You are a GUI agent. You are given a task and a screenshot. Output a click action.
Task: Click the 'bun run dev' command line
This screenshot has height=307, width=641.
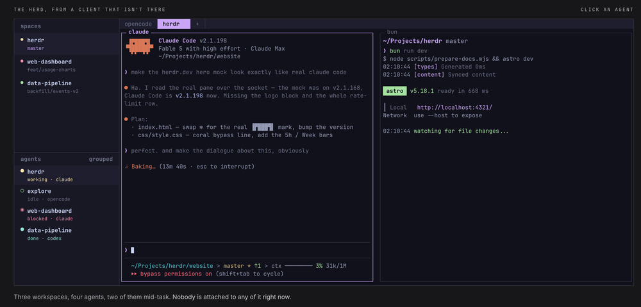[x=406, y=51]
